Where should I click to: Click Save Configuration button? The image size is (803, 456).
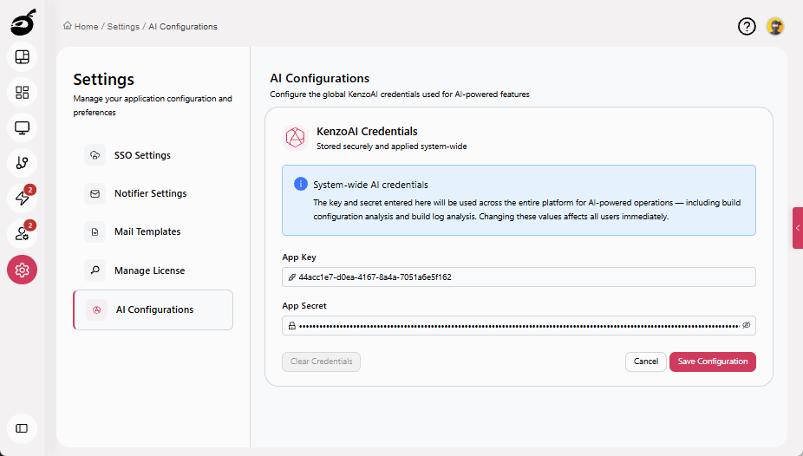(x=712, y=362)
